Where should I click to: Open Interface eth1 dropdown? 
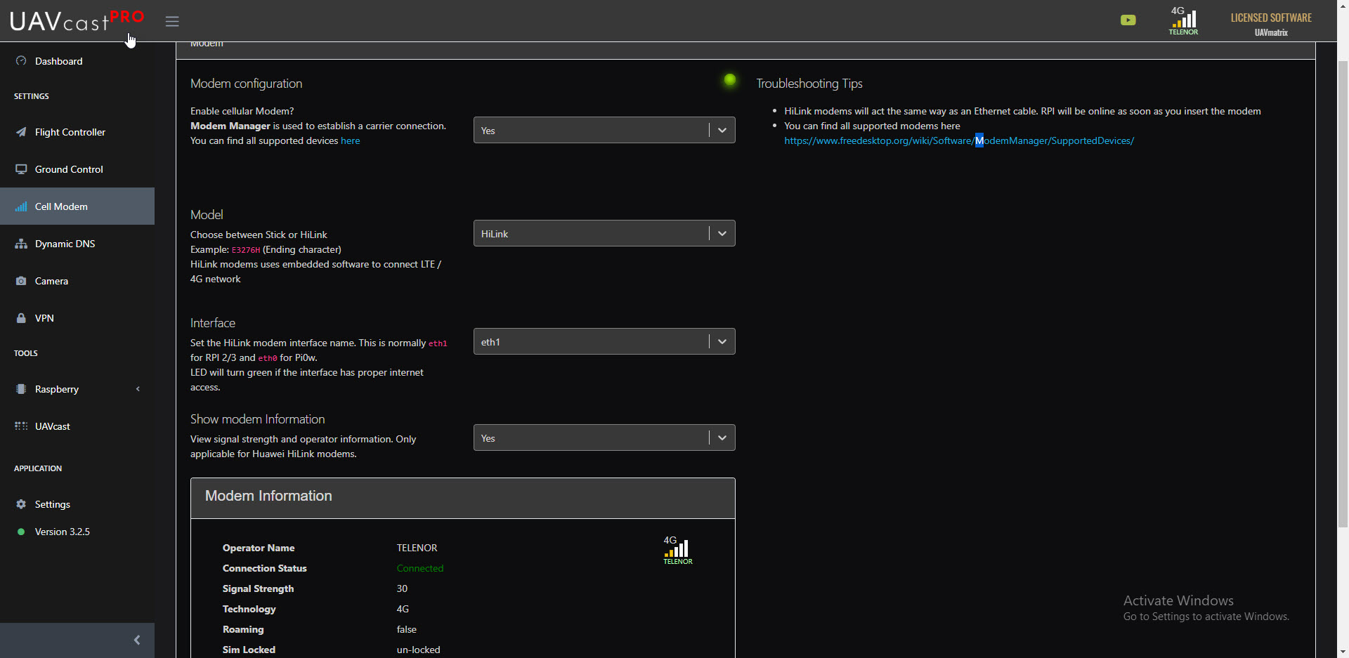604,342
